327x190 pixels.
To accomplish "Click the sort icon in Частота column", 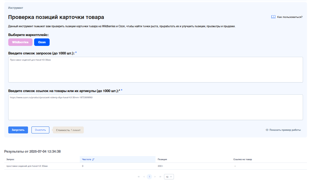I will point(94,159).
